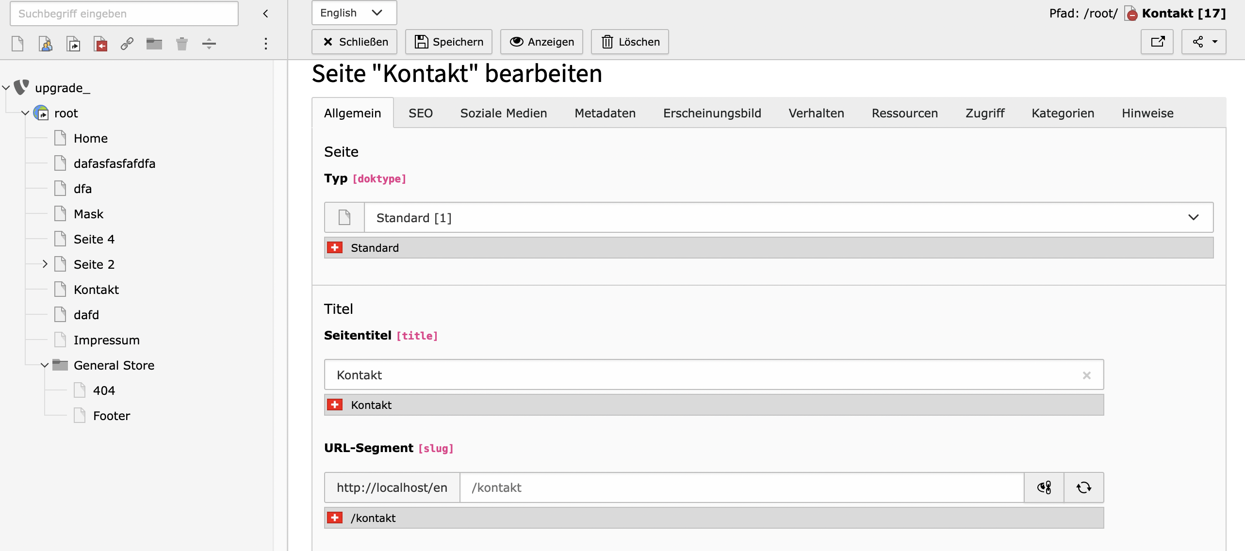Image resolution: width=1245 pixels, height=551 pixels.
Task: Click the red mount point page icon
Action: (x=100, y=44)
